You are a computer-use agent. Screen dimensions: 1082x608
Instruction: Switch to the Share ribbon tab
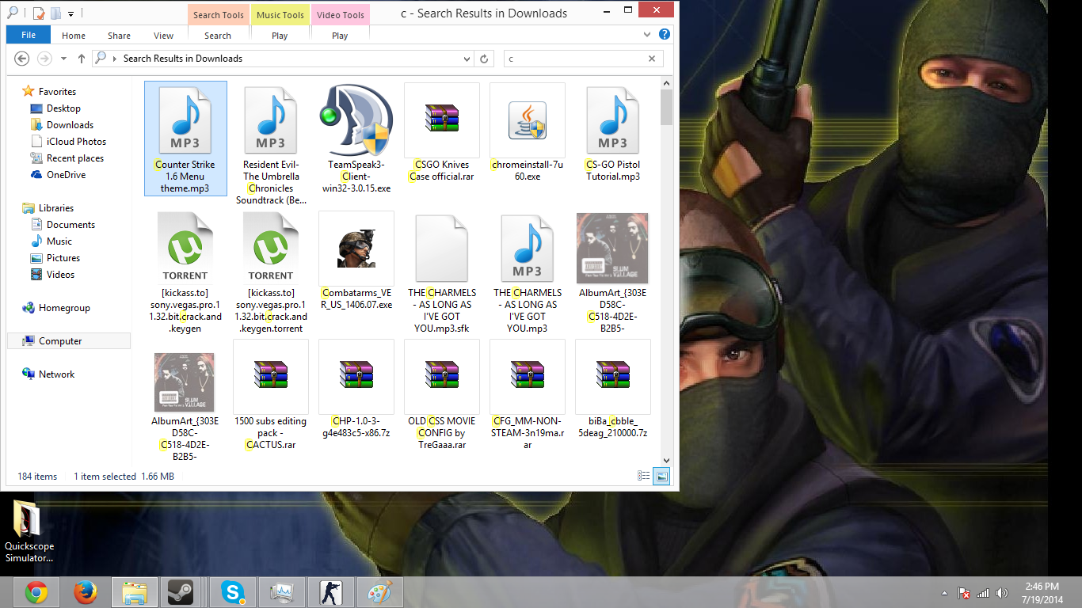pyautogui.click(x=120, y=36)
